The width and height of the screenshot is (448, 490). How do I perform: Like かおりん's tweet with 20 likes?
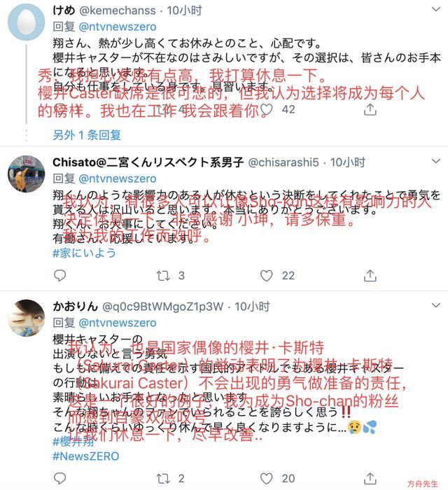[267, 478]
